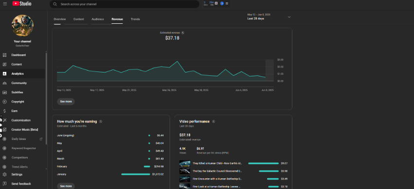This screenshot has width=414, height=189.
Task: Click the Send feedback exclamation icon
Action: [4, 184]
